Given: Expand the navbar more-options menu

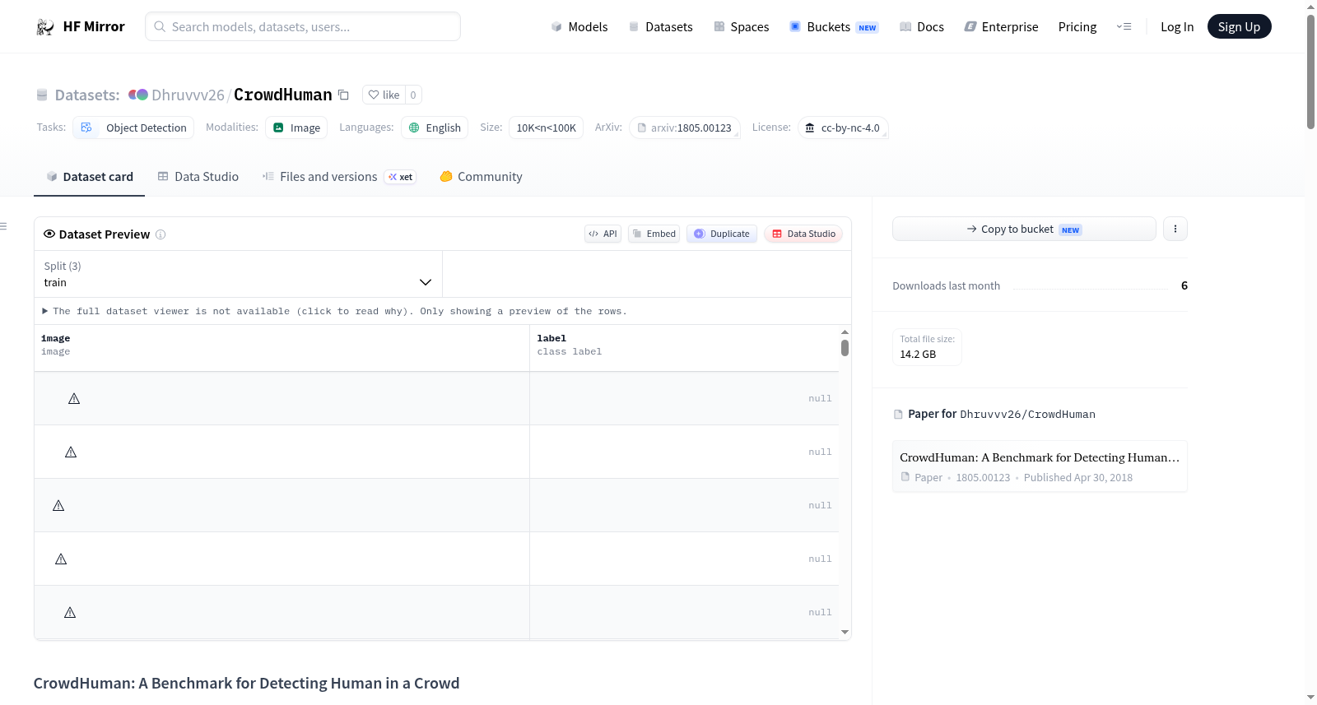Looking at the screenshot, I should pos(1124,26).
